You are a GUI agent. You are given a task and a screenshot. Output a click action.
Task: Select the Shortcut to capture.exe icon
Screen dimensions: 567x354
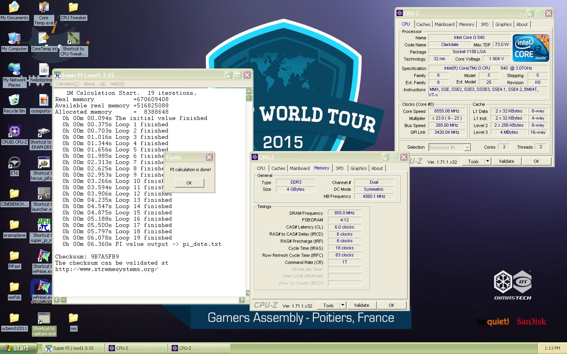click(x=44, y=324)
